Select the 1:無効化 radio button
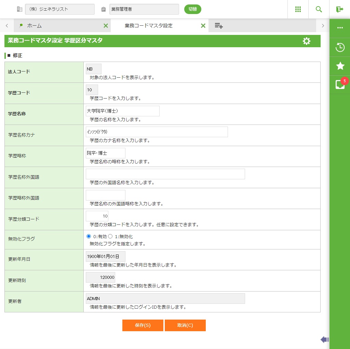Viewport: 350px width, 349px height. (110, 236)
